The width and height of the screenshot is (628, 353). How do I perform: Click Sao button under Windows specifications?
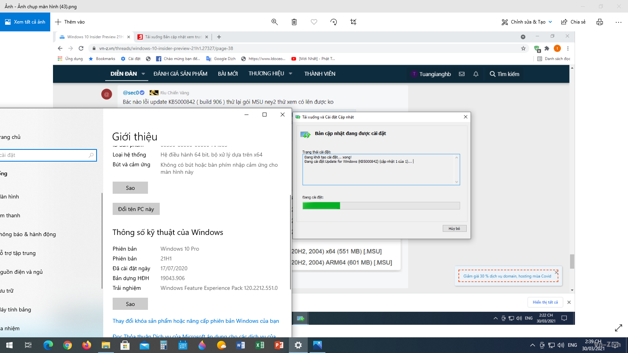130,304
